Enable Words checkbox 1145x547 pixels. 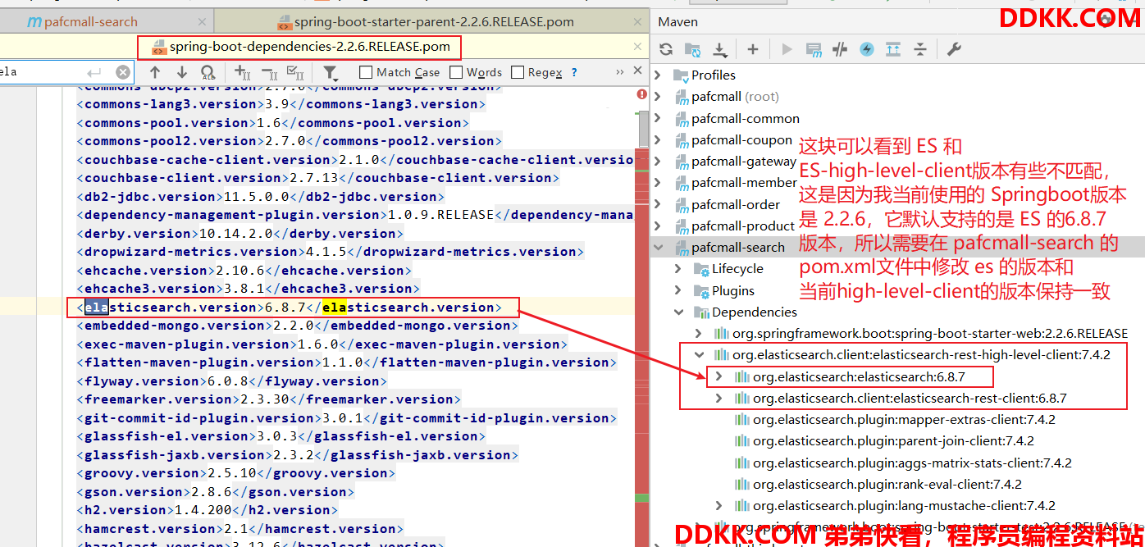point(456,72)
